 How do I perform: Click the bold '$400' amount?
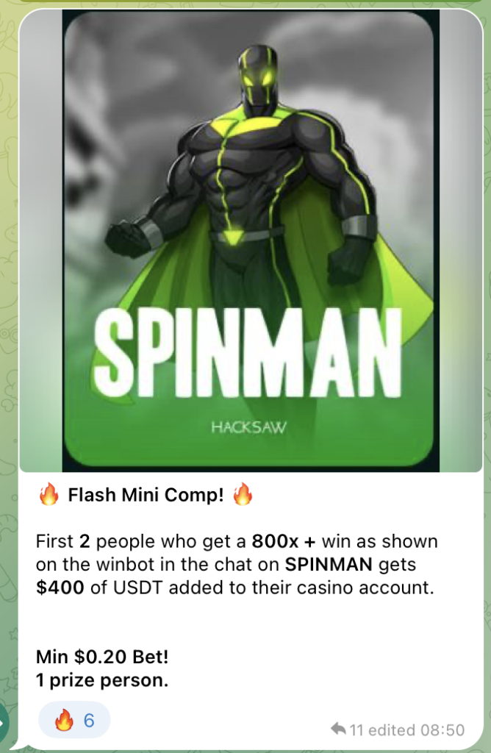(60, 588)
